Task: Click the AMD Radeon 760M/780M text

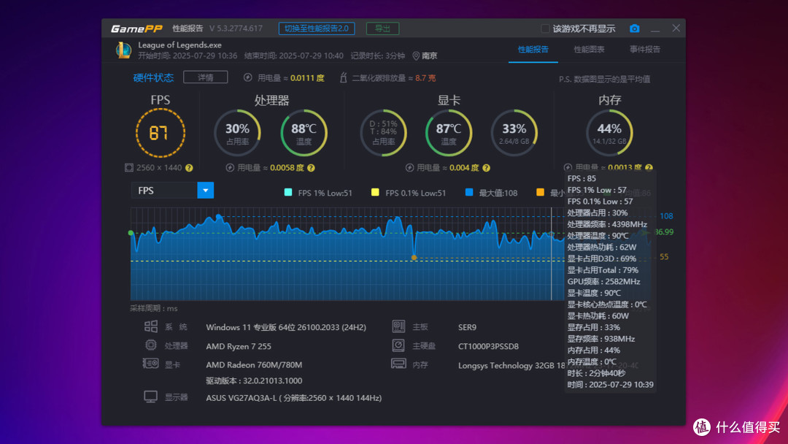Action: click(255, 365)
